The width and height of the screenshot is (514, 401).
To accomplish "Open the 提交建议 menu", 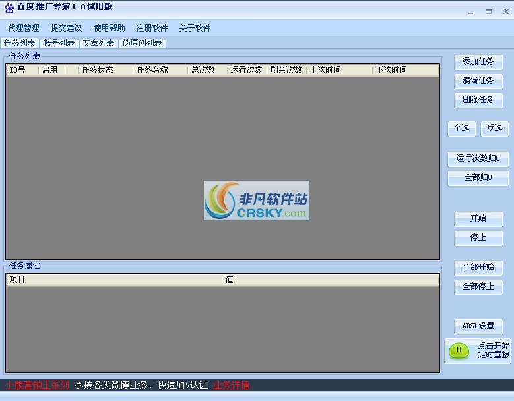I will 66,28.
